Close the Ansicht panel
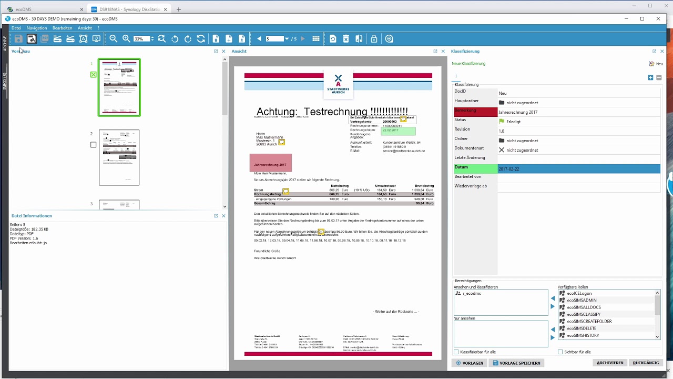Screen dimensions: 673x379 (x=443, y=52)
